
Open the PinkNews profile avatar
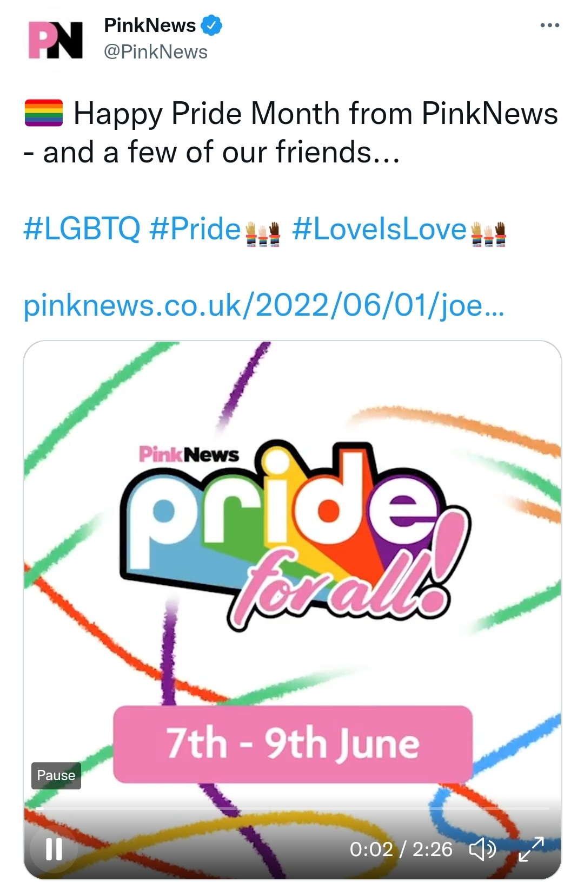click(56, 40)
